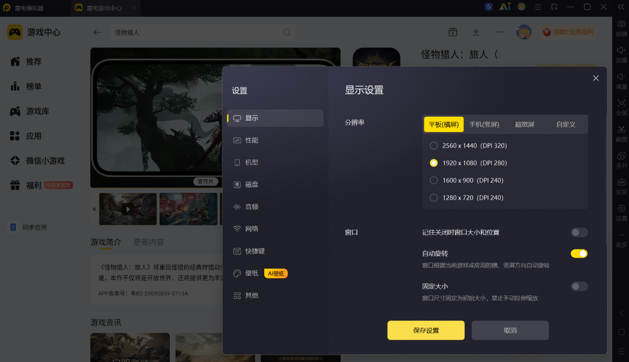Open the calendar check-in icon
This screenshot has width=629, height=362.
452,32
